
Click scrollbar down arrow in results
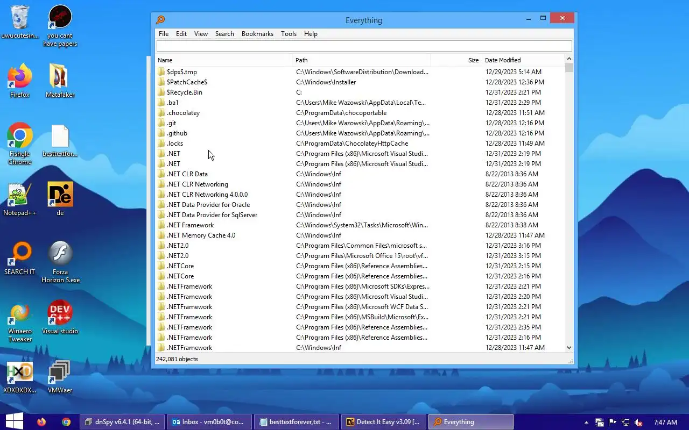click(x=570, y=348)
